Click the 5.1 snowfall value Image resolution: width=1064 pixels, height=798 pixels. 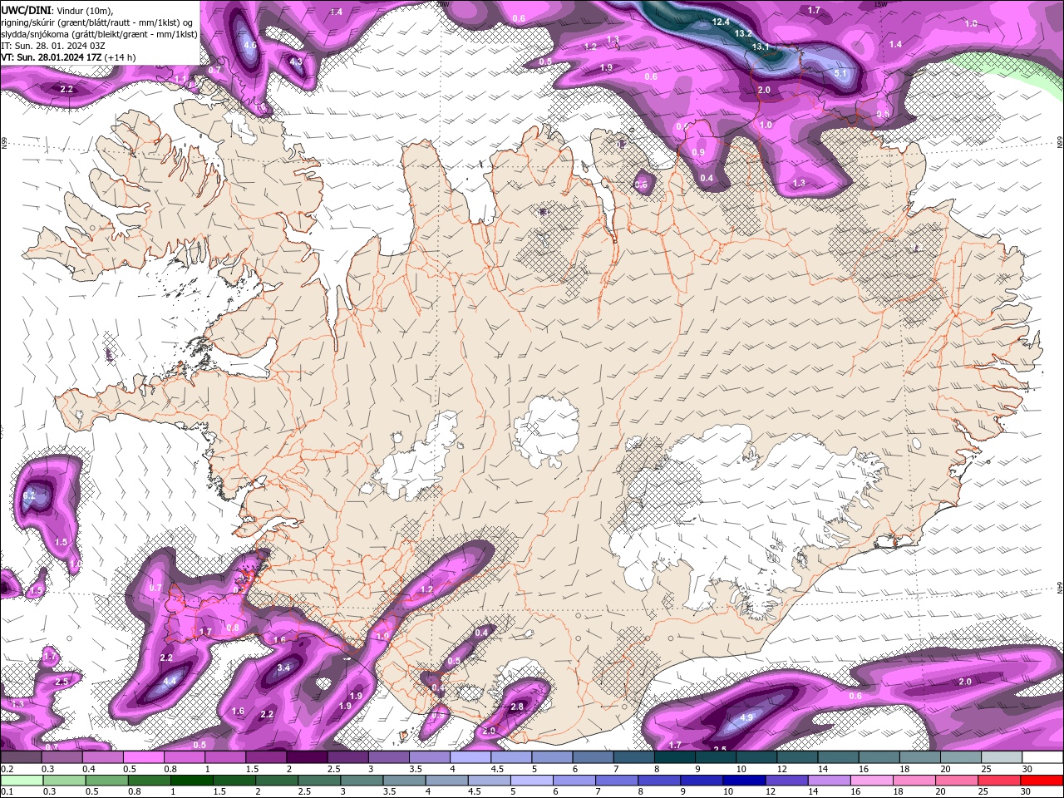coord(840,73)
